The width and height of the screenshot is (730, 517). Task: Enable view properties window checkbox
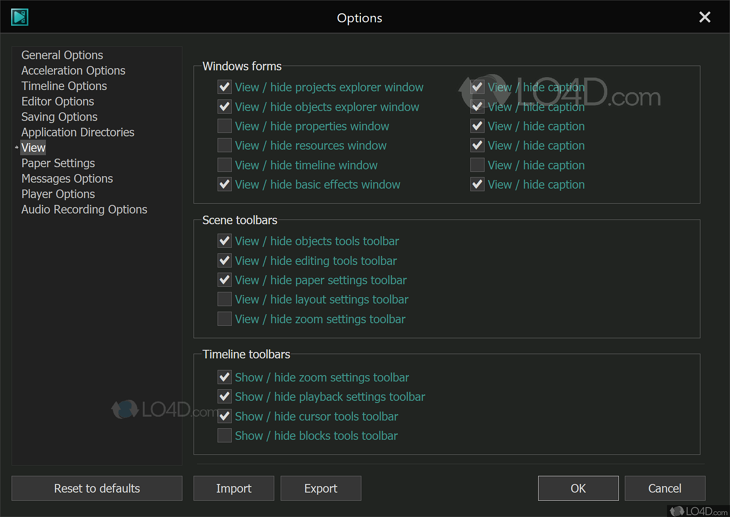tap(224, 126)
